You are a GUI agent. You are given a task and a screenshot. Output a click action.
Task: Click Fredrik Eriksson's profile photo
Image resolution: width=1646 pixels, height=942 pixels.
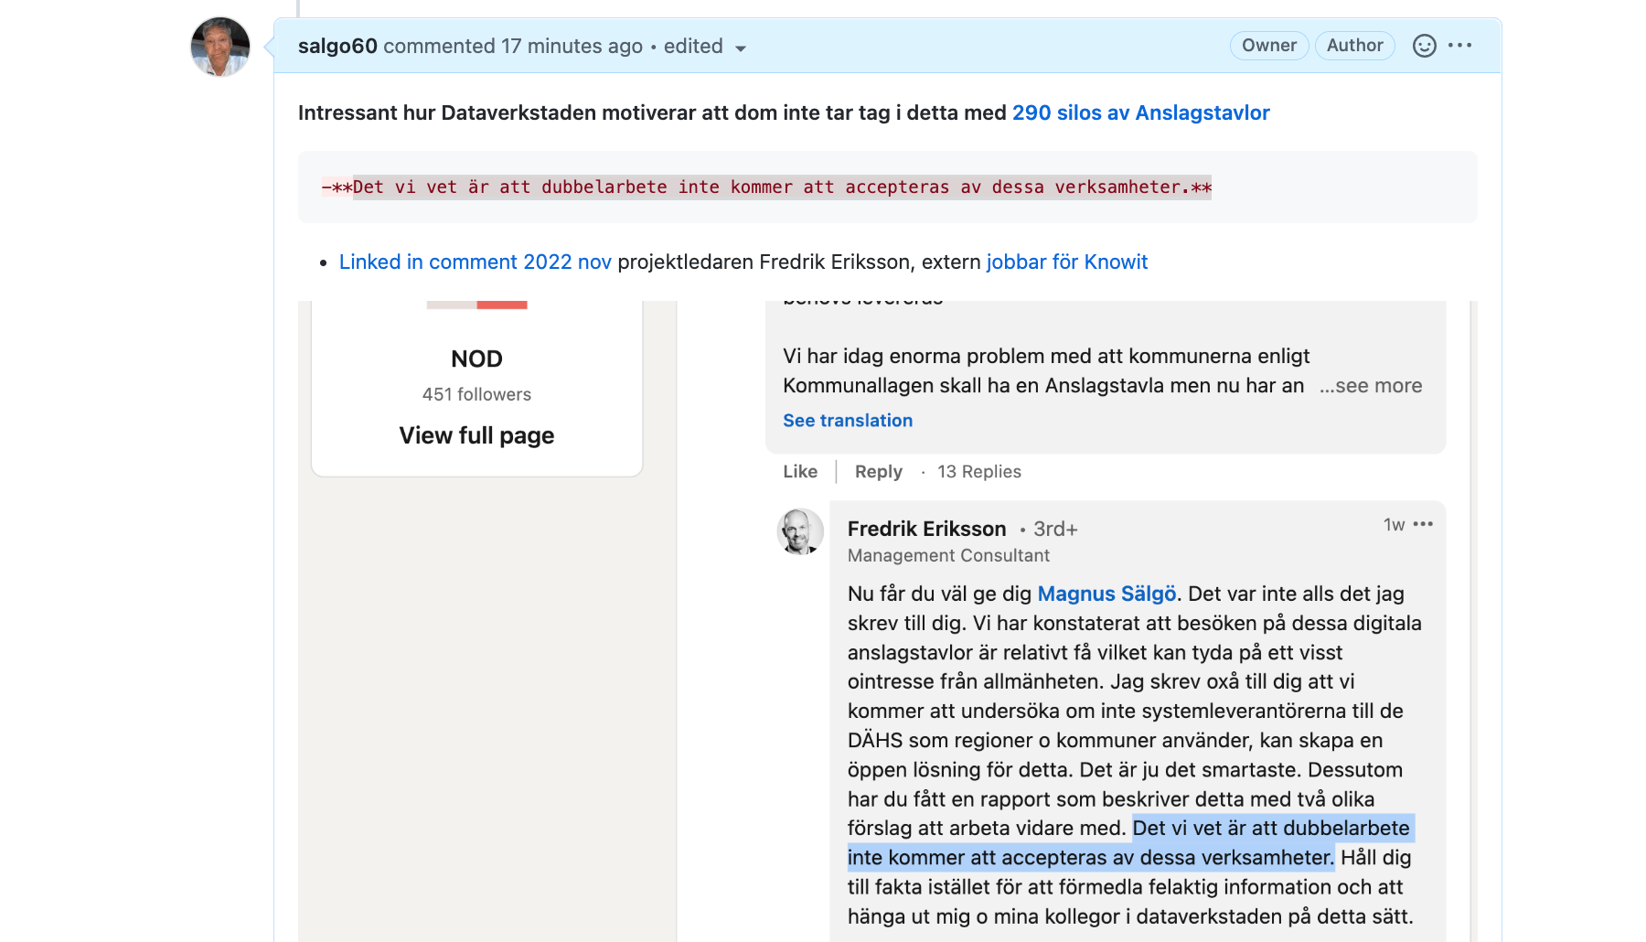click(800, 531)
